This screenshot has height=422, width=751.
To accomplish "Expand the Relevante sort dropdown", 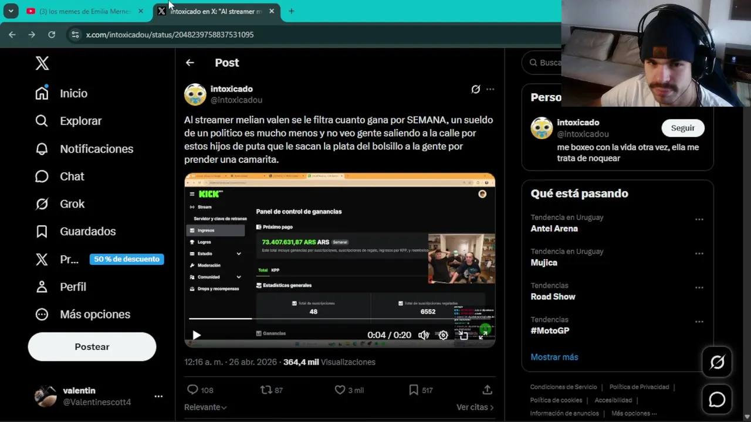I will tap(205, 407).
